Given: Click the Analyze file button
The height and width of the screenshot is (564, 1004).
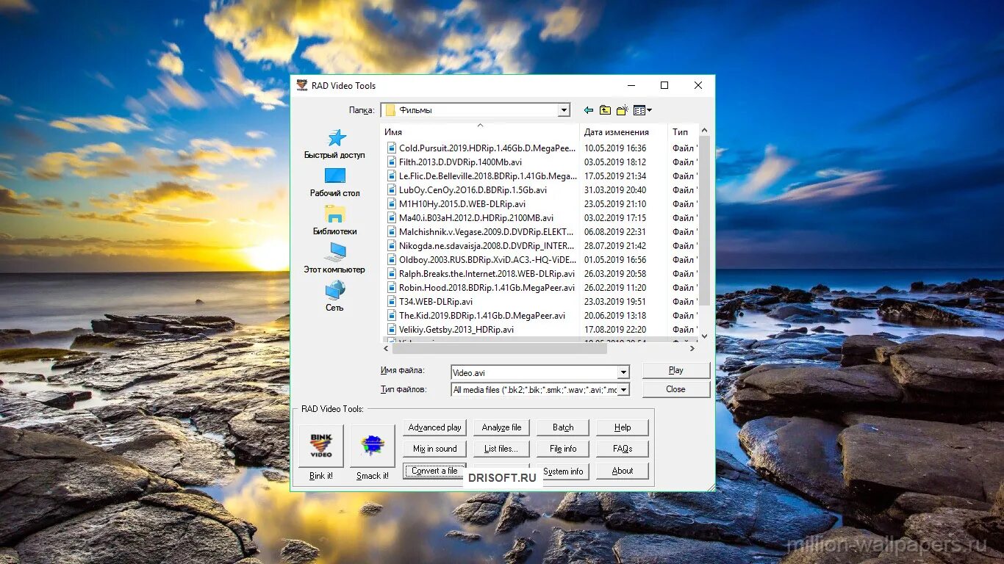Looking at the screenshot, I should click(x=501, y=427).
